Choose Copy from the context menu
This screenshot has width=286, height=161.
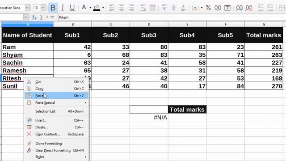56,89
